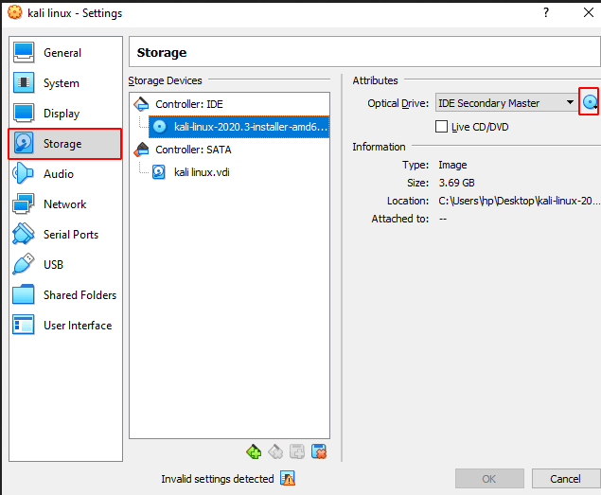Image resolution: width=601 pixels, height=495 pixels.
Task: Open the General settings category
Action: point(65,53)
